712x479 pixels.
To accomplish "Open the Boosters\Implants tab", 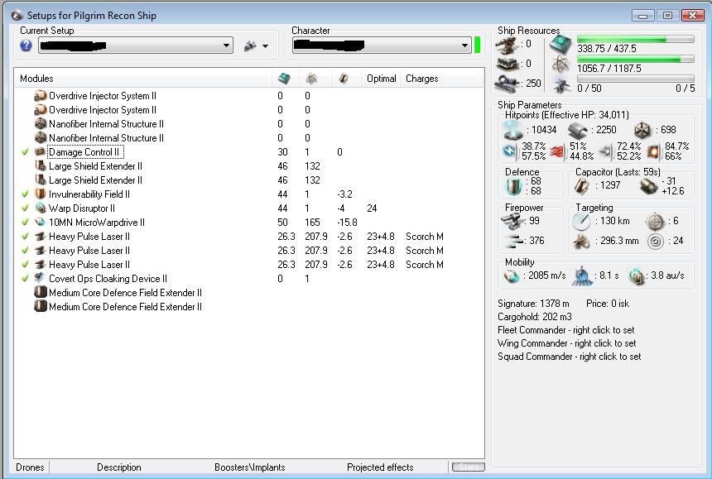I will pos(250,467).
